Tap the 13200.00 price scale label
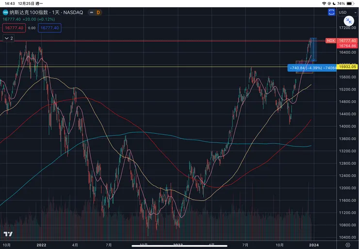359x249 pixels. point(347,151)
